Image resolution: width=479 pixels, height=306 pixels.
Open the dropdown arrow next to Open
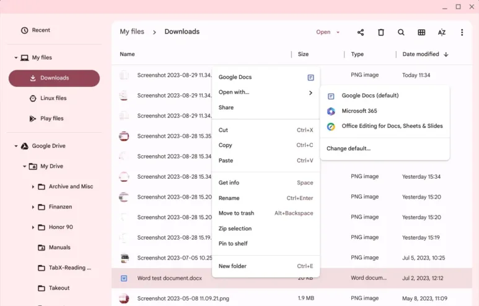pos(338,32)
